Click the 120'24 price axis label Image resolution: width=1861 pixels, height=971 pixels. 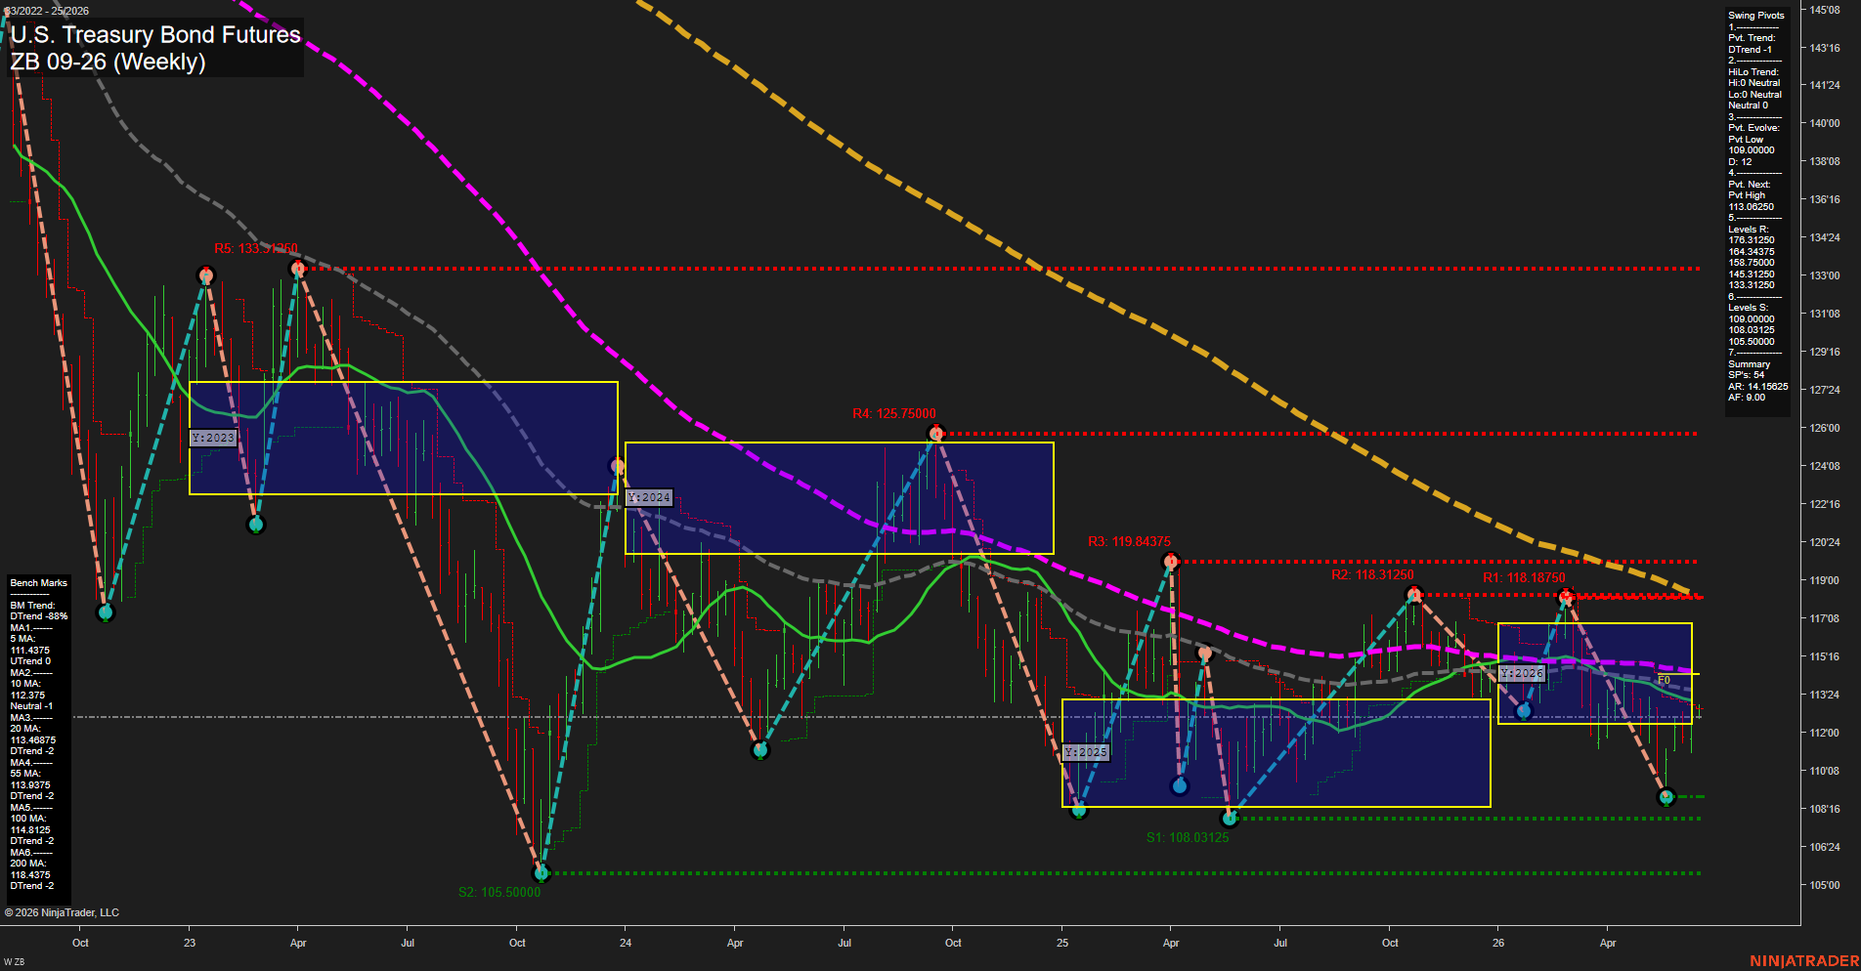click(1825, 543)
